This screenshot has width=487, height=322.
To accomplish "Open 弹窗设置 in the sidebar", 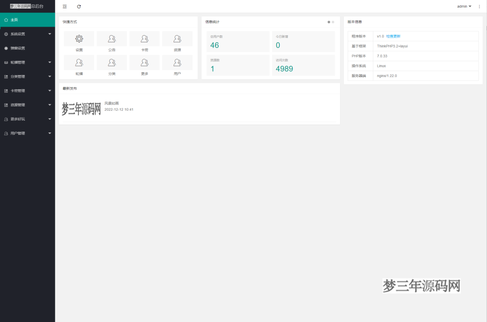I will [27, 48].
